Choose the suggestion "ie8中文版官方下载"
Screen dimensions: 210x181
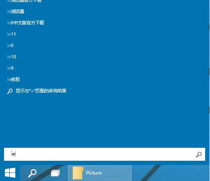(25, 23)
